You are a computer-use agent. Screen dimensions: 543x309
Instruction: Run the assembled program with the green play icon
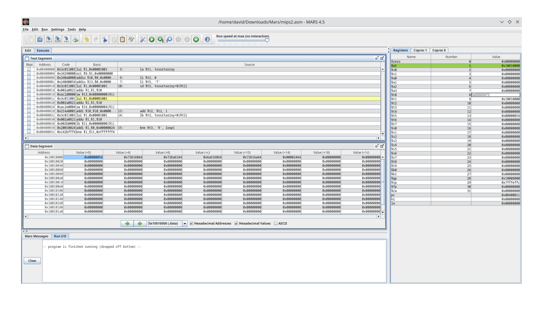[x=152, y=40]
